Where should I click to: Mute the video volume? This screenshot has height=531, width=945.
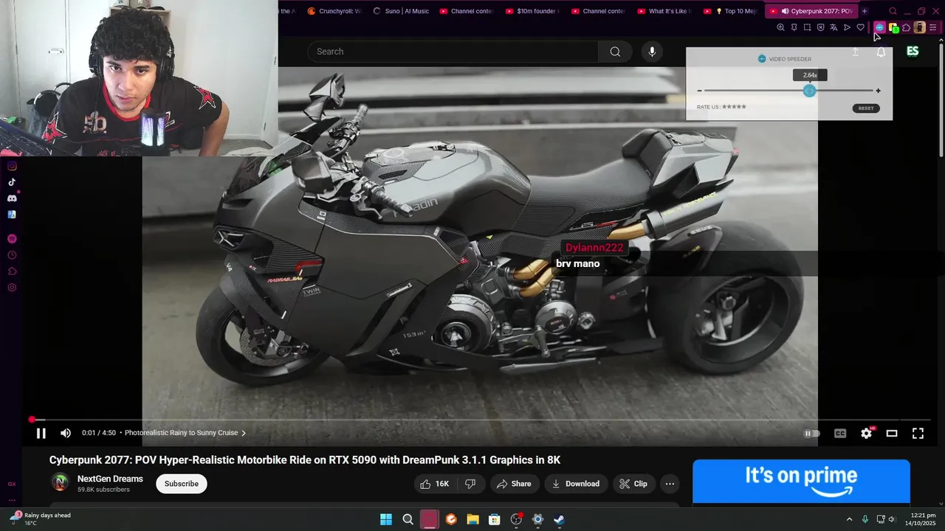coord(66,434)
